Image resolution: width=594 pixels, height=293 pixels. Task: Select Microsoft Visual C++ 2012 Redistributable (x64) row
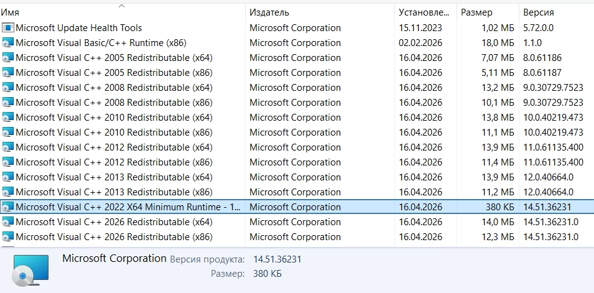[x=114, y=147]
